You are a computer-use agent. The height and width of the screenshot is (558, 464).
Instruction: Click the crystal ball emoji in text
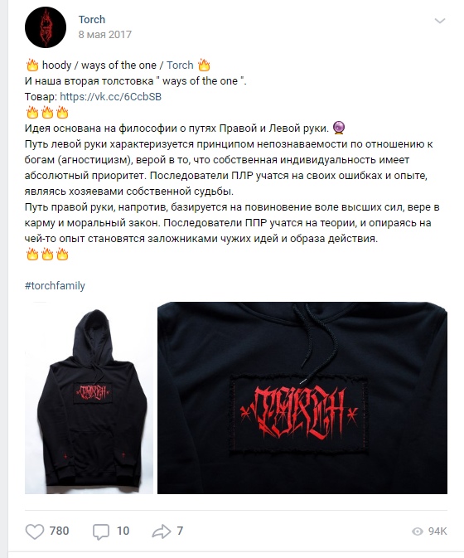[x=339, y=128]
